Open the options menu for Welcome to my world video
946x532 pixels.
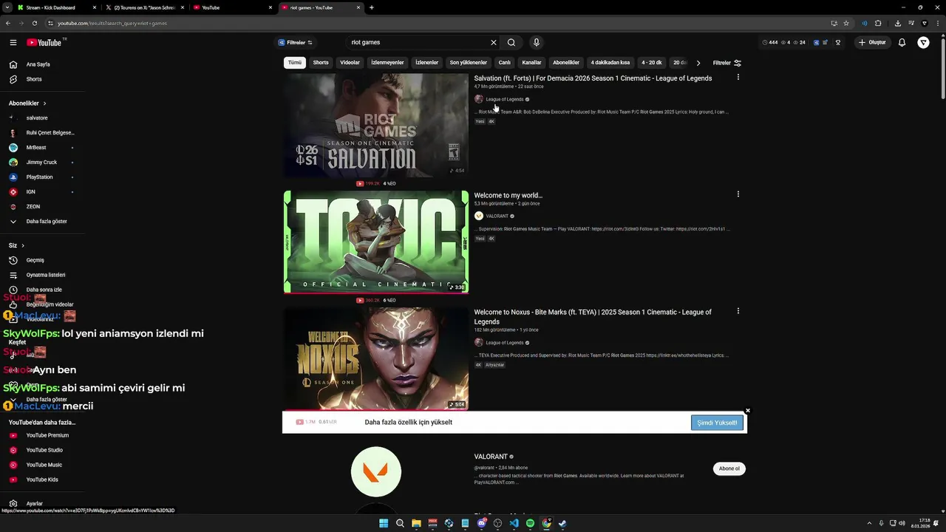[x=738, y=194]
